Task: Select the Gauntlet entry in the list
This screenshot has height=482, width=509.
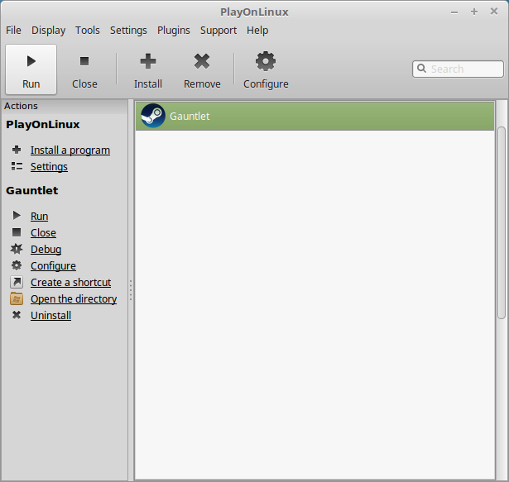Action: [x=315, y=116]
